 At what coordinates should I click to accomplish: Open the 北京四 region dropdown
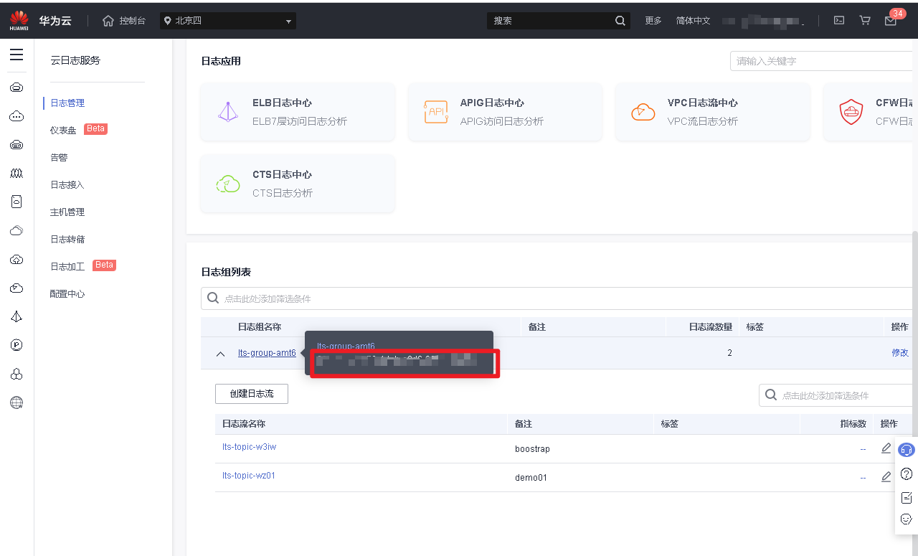227,21
